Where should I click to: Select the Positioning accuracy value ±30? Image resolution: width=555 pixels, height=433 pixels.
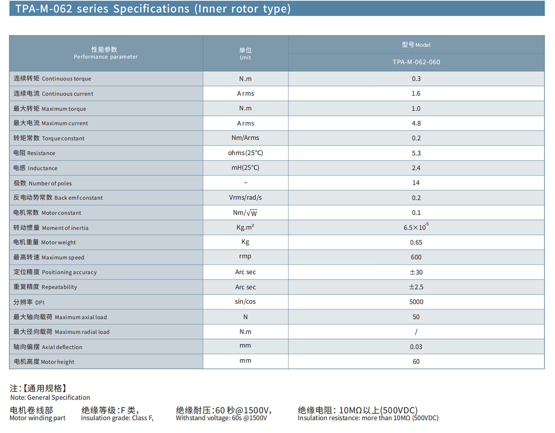coord(416,272)
